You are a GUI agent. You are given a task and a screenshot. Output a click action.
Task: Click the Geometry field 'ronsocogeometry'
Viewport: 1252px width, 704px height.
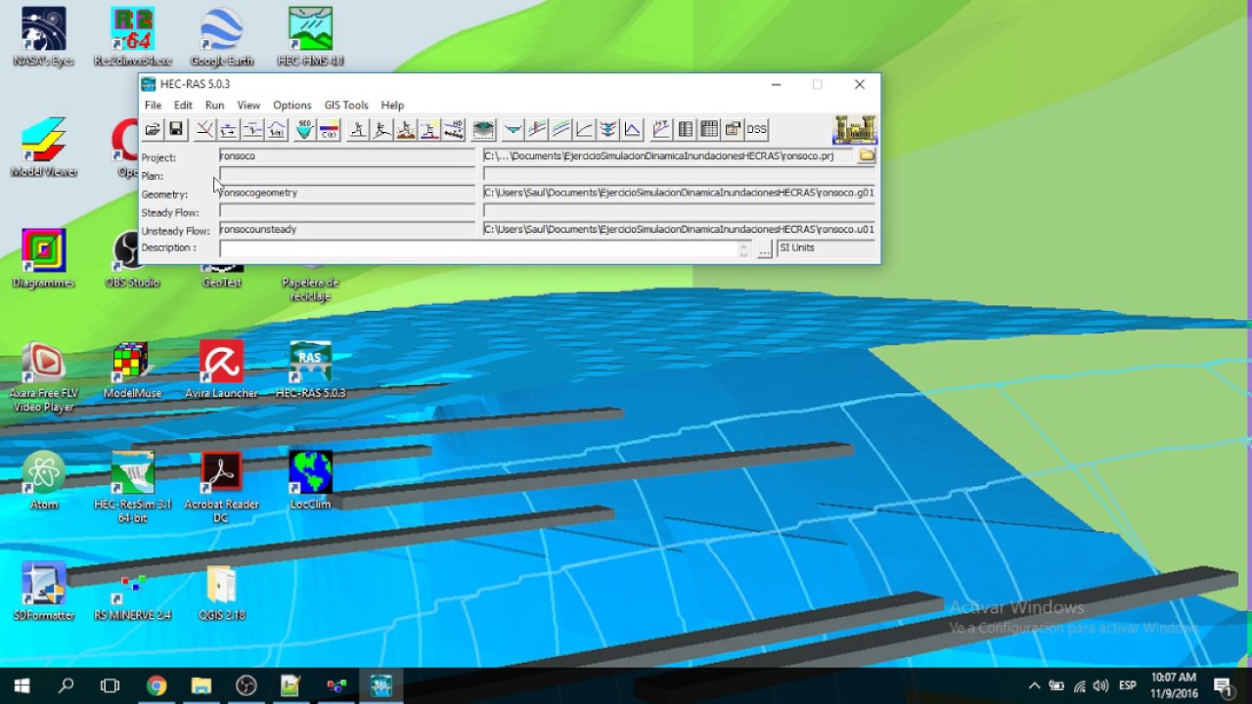(x=347, y=193)
